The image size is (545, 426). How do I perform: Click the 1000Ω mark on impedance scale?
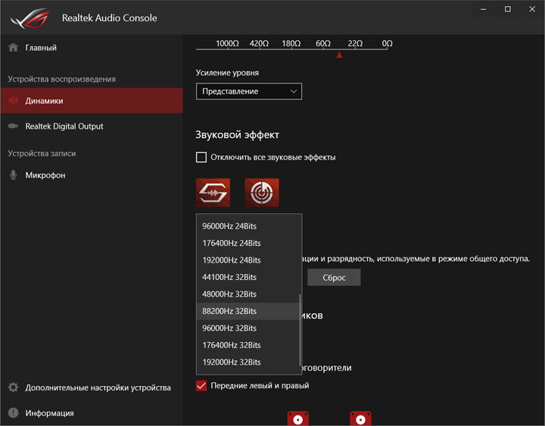(x=227, y=43)
